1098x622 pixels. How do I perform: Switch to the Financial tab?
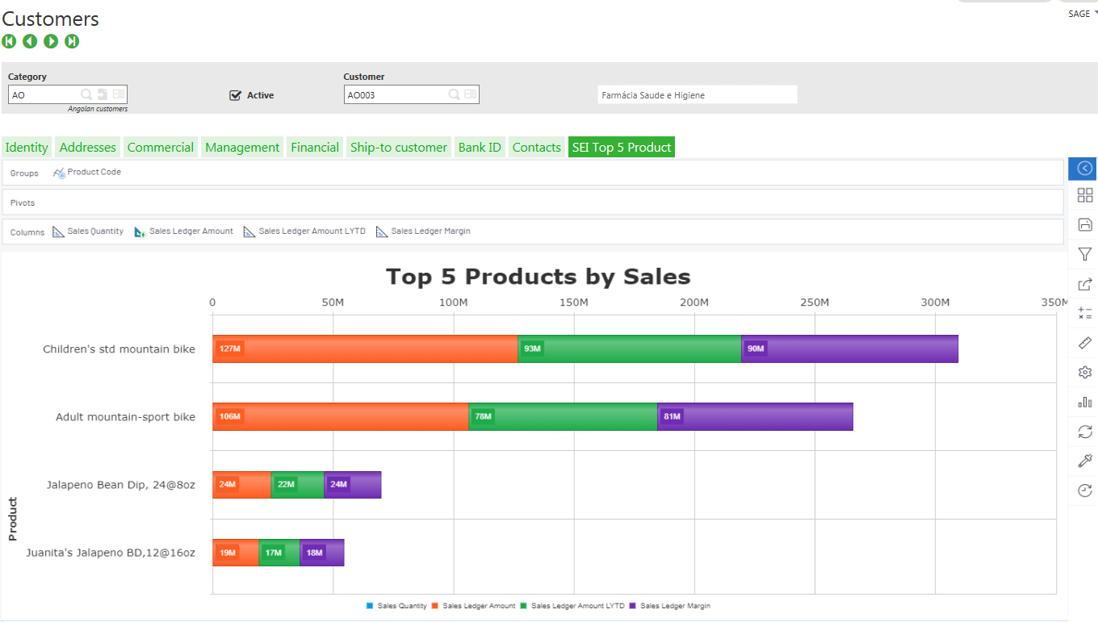click(x=315, y=148)
